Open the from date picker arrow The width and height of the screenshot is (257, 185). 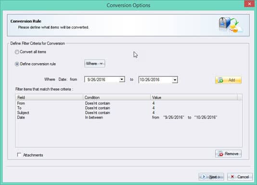pos(122,80)
